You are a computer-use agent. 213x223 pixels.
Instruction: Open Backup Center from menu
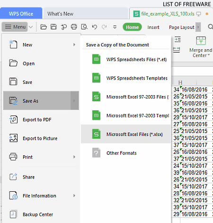(x=41, y=214)
